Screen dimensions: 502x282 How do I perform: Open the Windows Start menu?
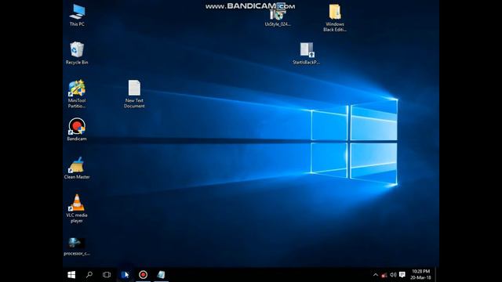71,275
